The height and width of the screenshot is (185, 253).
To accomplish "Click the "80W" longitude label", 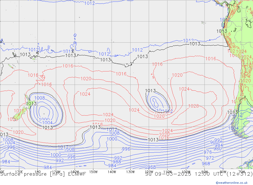I will click(223, 172).
